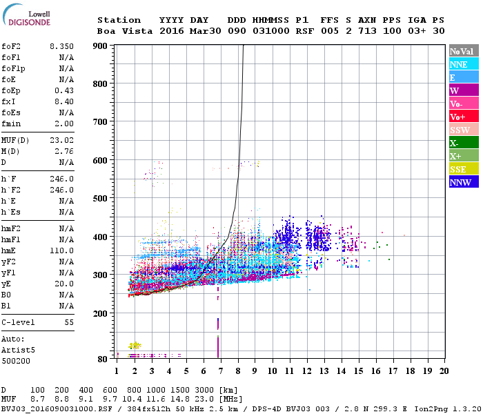Select the SSW light pink legend swatch

coord(464,130)
